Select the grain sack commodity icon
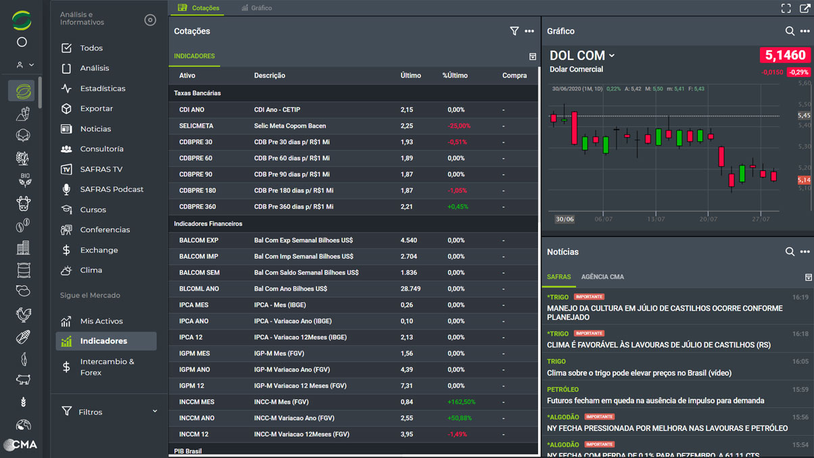Viewport: 814px width, 458px height. tap(23, 270)
